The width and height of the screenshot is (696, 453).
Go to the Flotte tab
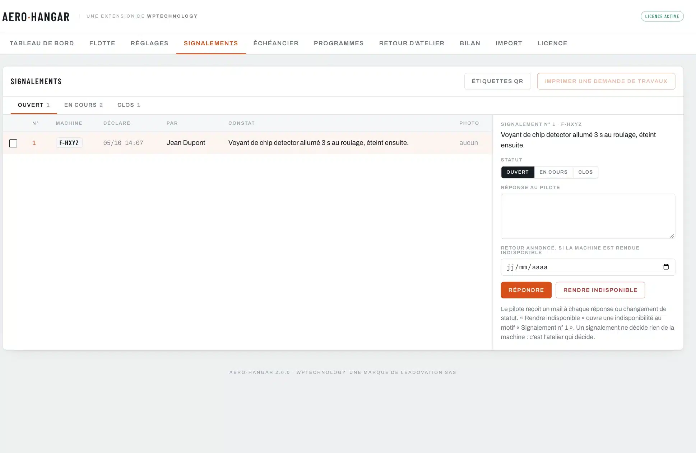(102, 43)
